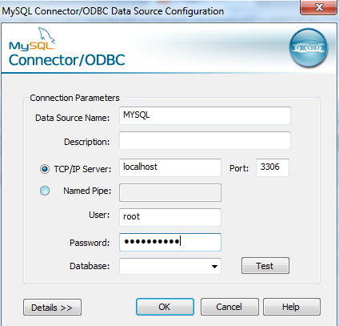Close the Data Source Configuration dialog

coord(319,7)
